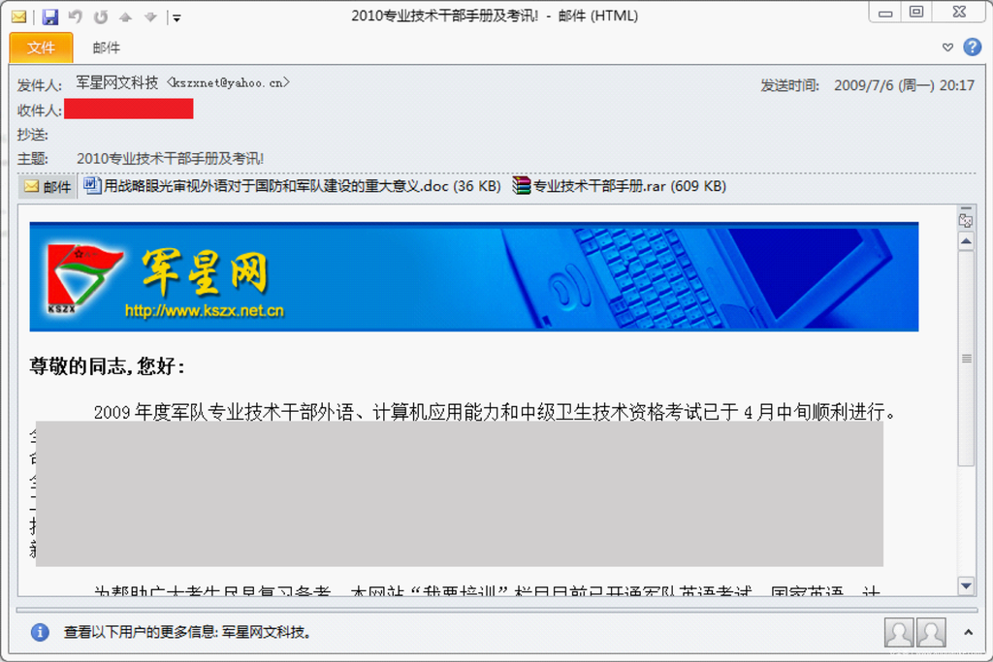The height and width of the screenshot is (662, 993).
Task: Click the Redo icon in title bar
Action: pos(100,16)
